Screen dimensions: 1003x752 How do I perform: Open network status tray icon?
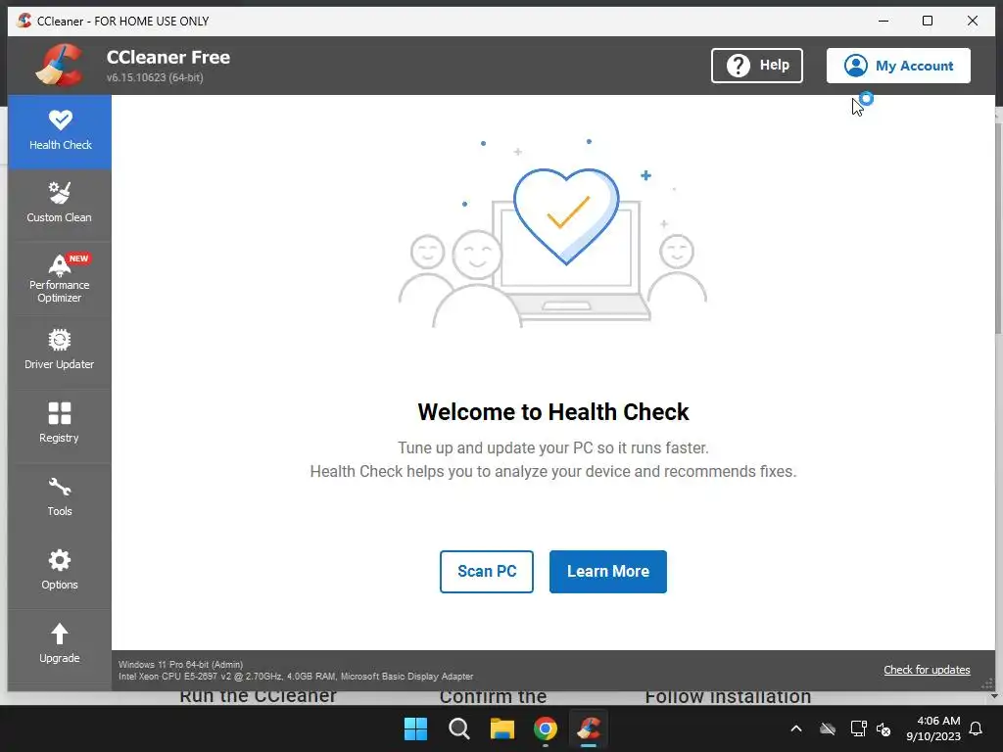[x=858, y=728]
